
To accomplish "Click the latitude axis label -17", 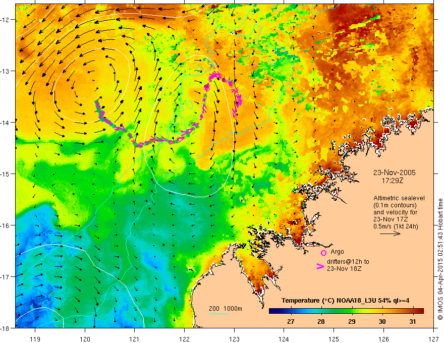I will 6,277.
